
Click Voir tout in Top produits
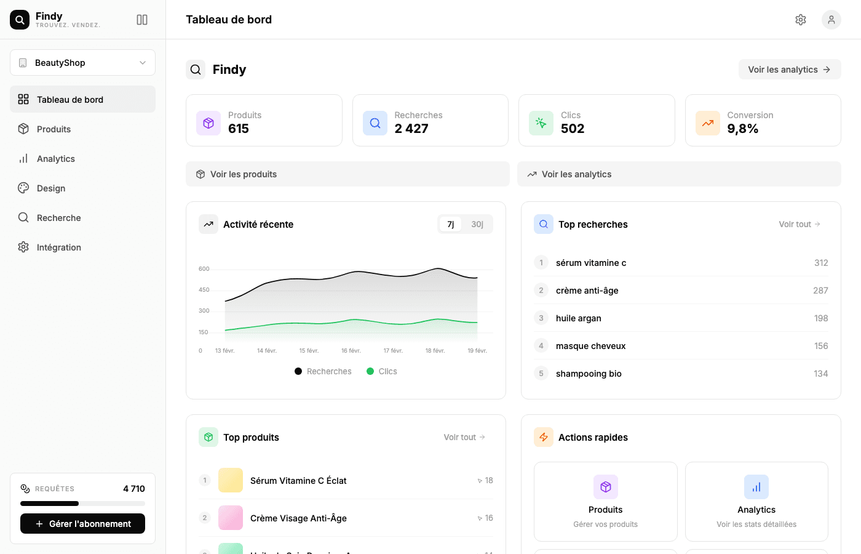(x=464, y=437)
